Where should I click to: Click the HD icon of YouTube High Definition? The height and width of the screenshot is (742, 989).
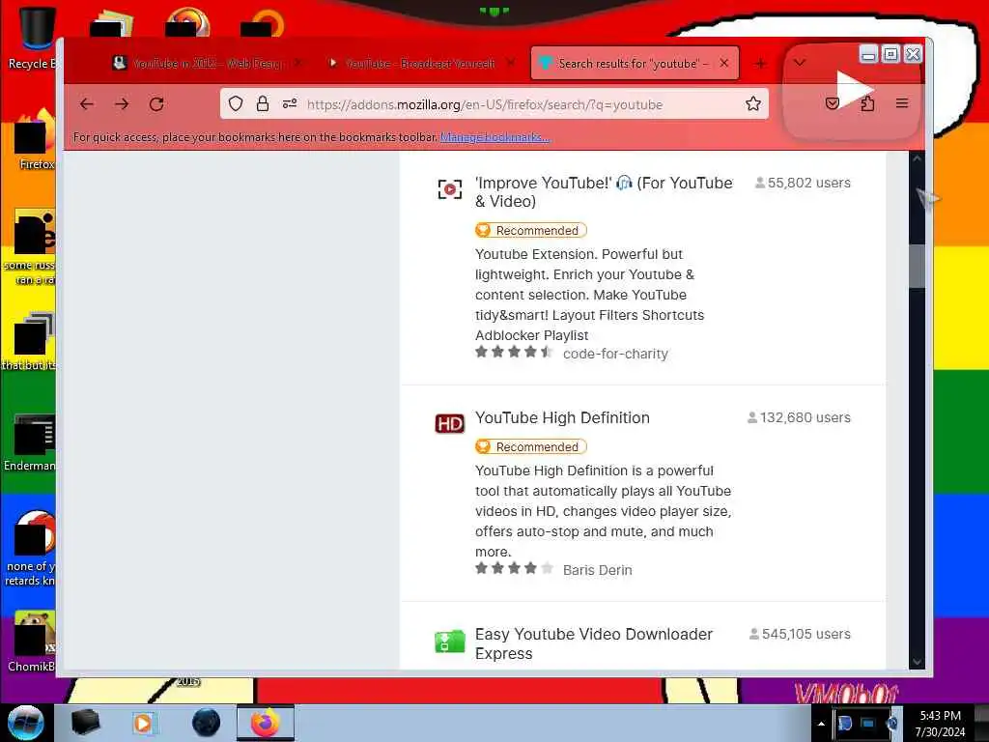coord(450,423)
